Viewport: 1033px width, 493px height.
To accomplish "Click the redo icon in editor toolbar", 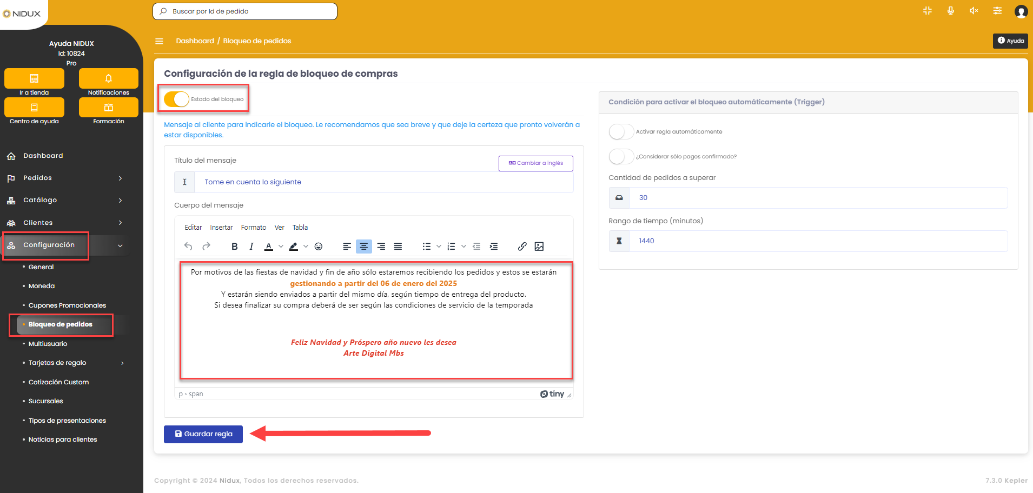I will click(x=206, y=247).
